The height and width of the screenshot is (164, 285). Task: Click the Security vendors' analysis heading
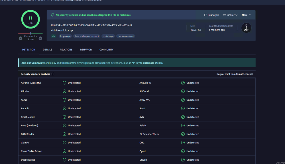[x=35, y=74]
